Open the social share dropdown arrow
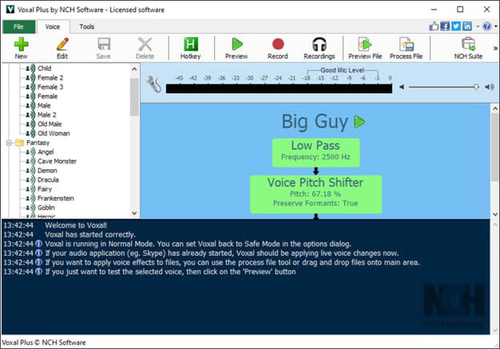500x349 pixels. pos(478,26)
